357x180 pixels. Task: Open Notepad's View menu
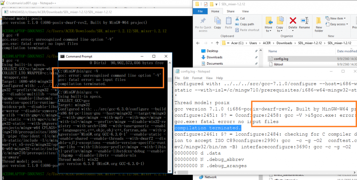click(x=209, y=78)
